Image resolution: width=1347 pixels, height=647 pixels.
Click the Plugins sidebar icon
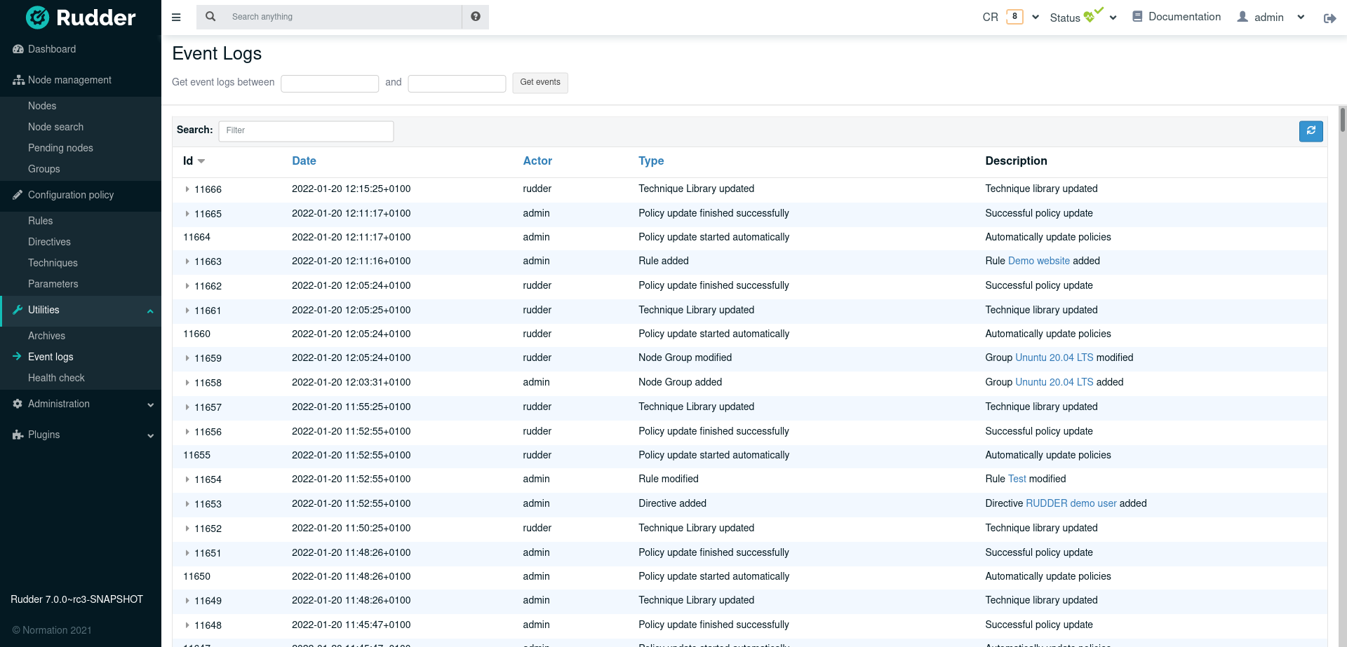pyautogui.click(x=17, y=435)
